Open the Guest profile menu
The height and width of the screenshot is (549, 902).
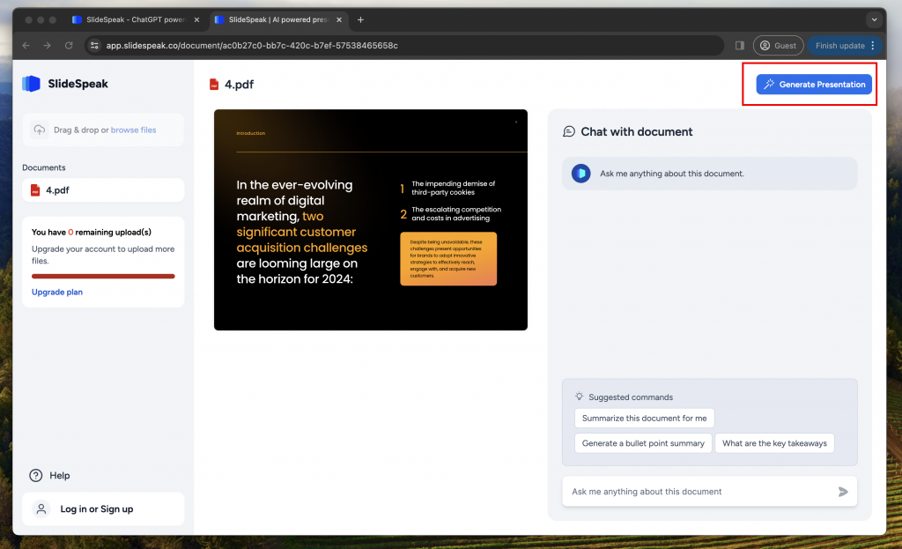[x=779, y=46]
